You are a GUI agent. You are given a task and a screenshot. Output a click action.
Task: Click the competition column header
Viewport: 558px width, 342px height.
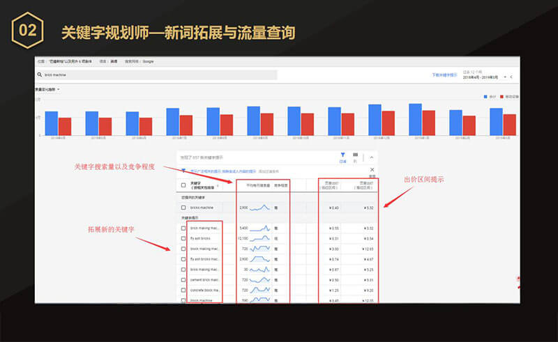pyautogui.click(x=281, y=185)
